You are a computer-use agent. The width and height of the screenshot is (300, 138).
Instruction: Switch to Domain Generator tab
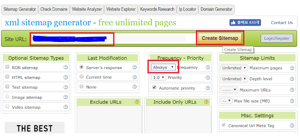click(217, 9)
